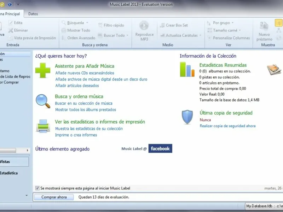
Task: Click the Quedan 13 días de evaluación text
Action: [104, 197]
